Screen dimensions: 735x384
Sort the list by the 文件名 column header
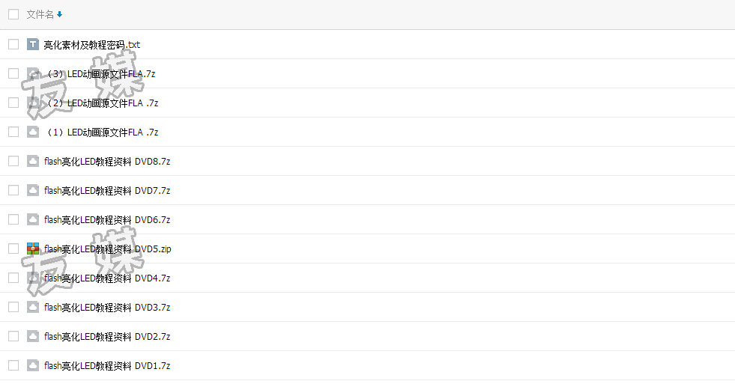point(40,14)
